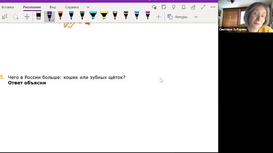
Task: Select the text or object selection tool
Action: click(5, 17)
